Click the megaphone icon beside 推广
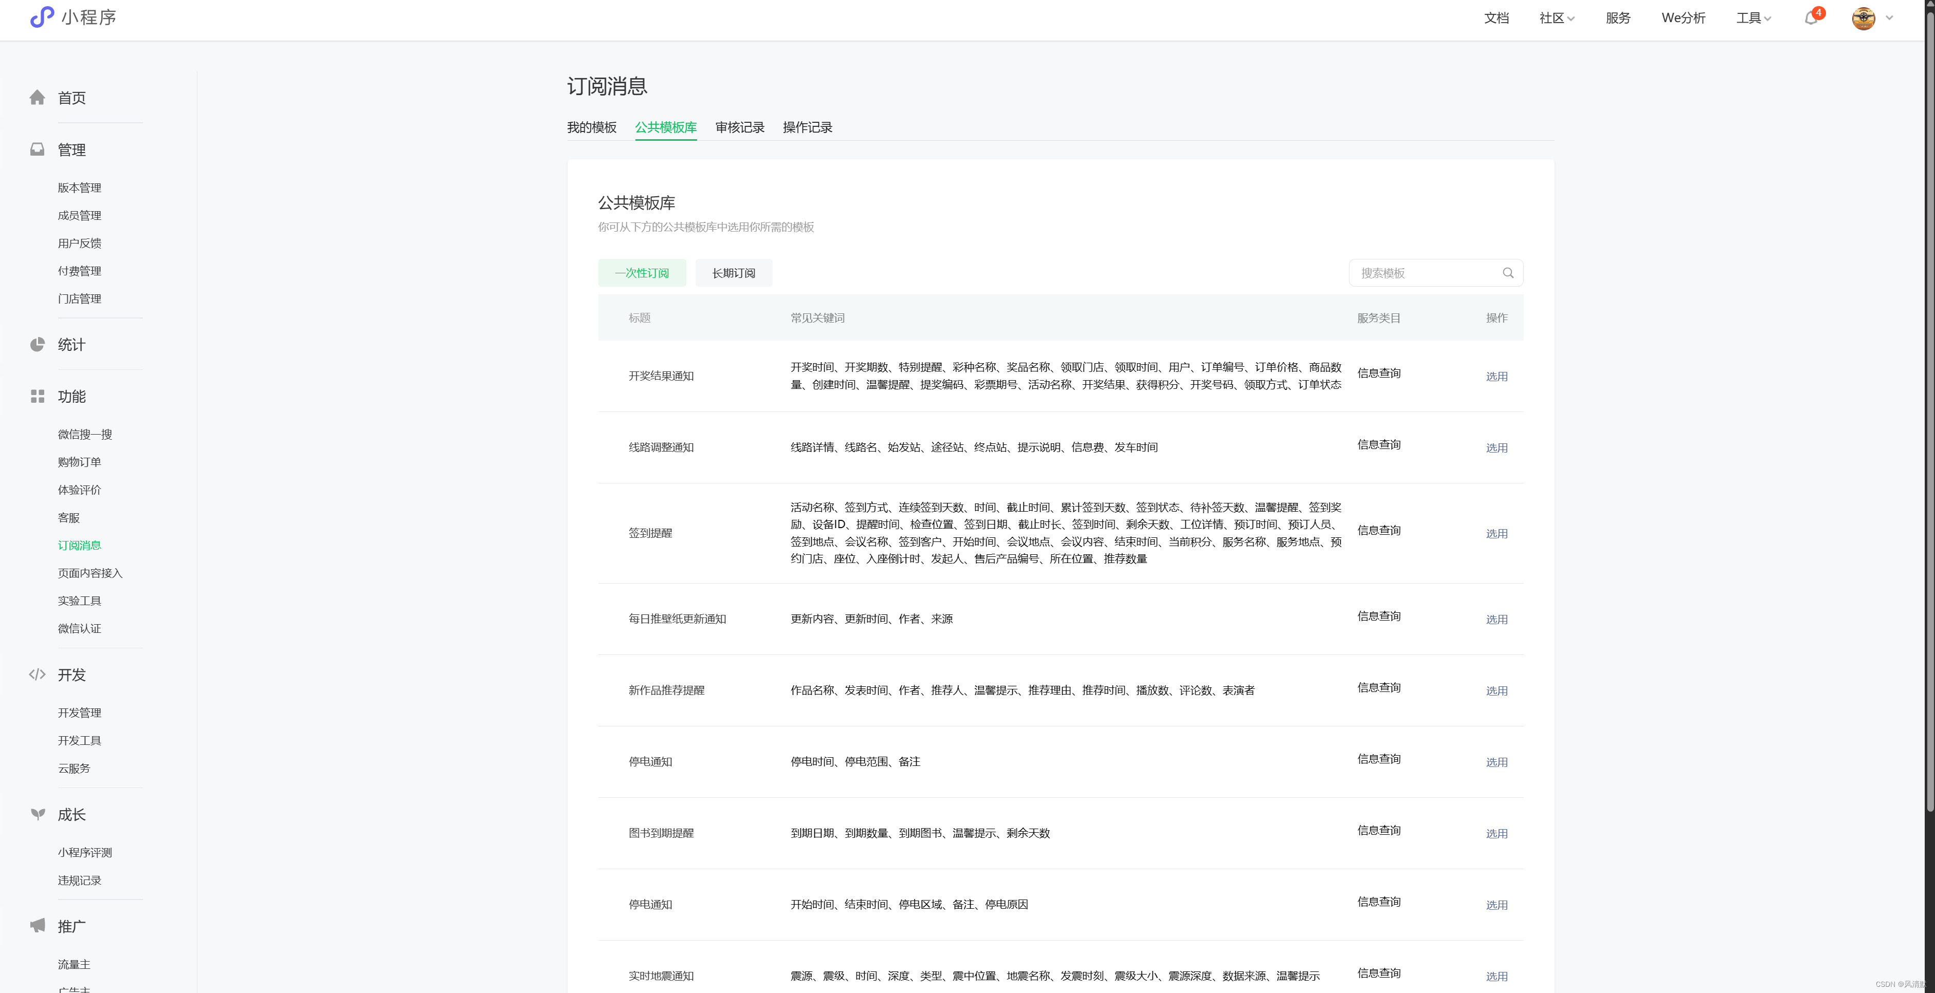This screenshot has width=1935, height=993. [x=37, y=926]
